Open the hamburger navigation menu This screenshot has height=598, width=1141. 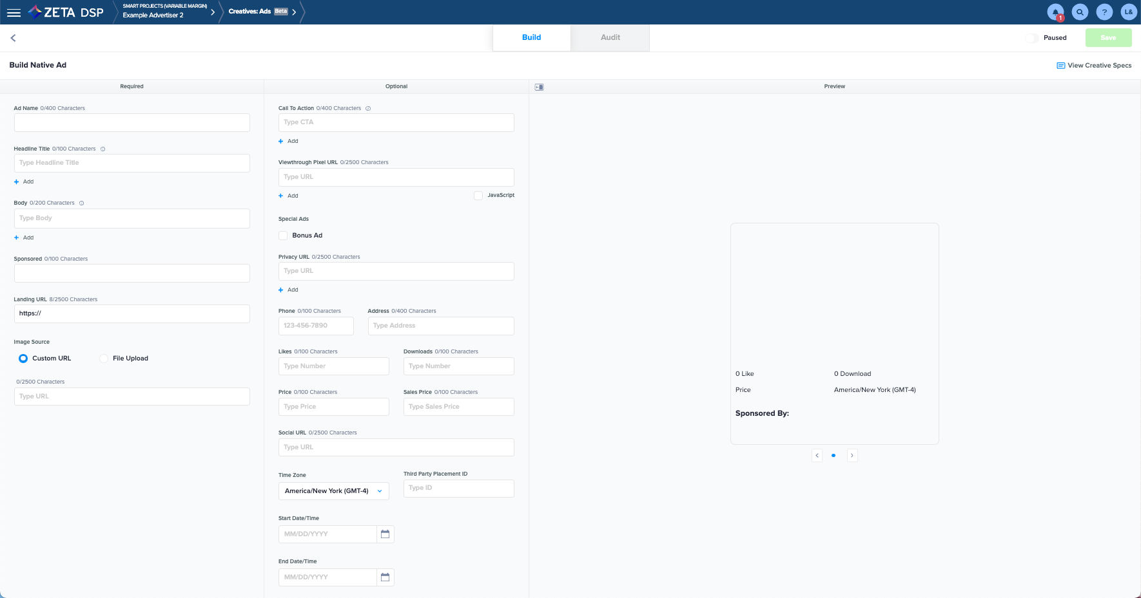pos(14,12)
